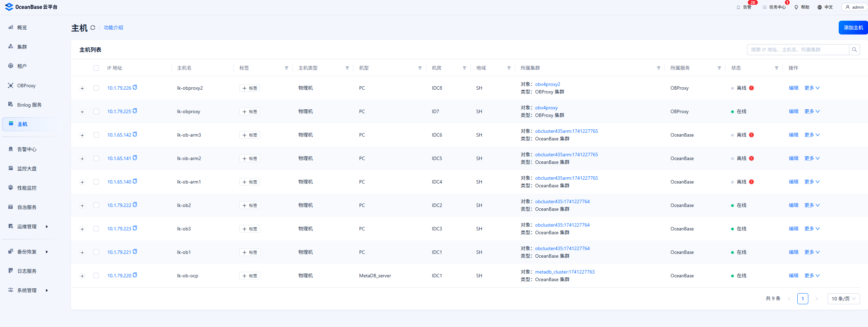Check the checkbox for host lk-obproxy

(x=96, y=111)
